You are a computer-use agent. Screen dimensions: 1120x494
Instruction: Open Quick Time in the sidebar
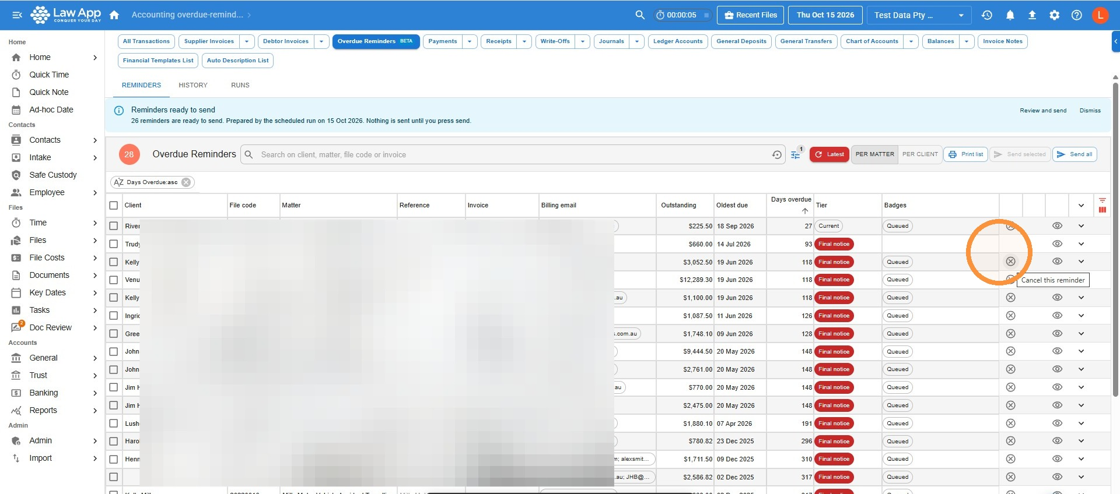(x=49, y=75)
